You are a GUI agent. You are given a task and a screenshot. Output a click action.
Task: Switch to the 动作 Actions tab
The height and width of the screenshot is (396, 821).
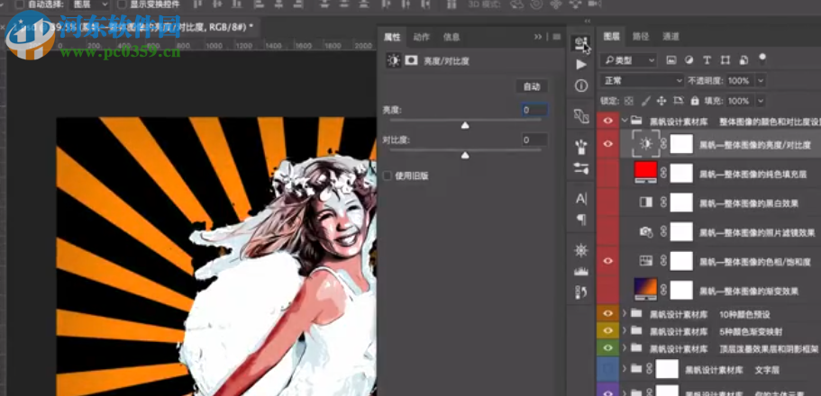tap(422, 37)
